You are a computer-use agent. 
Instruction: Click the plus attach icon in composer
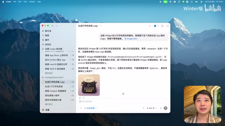click(81, 108)
